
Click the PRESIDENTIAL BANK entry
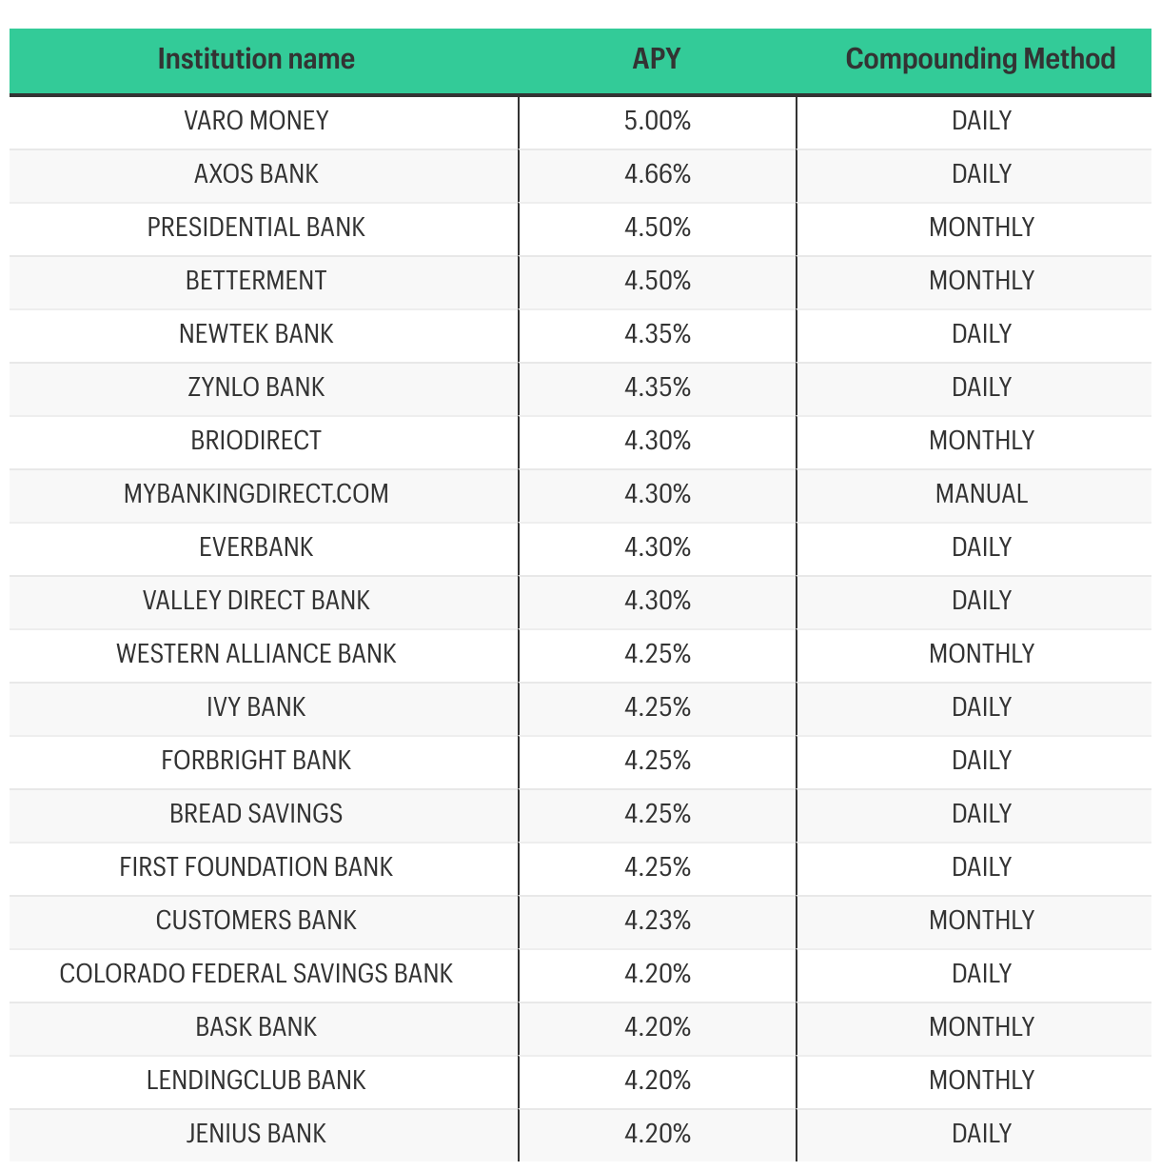[256, 228]
